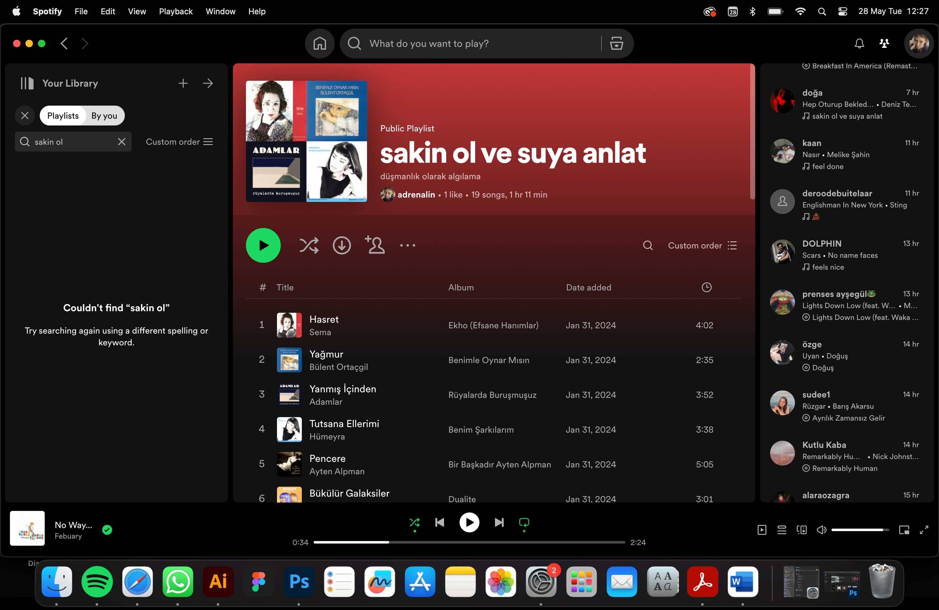Adjust the volume slider

tap(860, 530)
